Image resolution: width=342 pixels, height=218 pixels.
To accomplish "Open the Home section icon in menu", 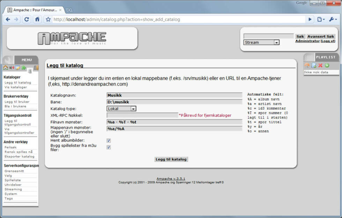I will point(6,68).
